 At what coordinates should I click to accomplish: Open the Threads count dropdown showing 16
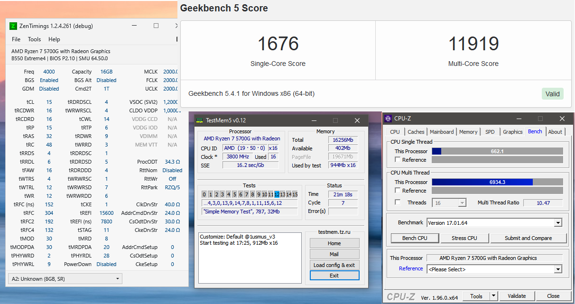(449, 203)
